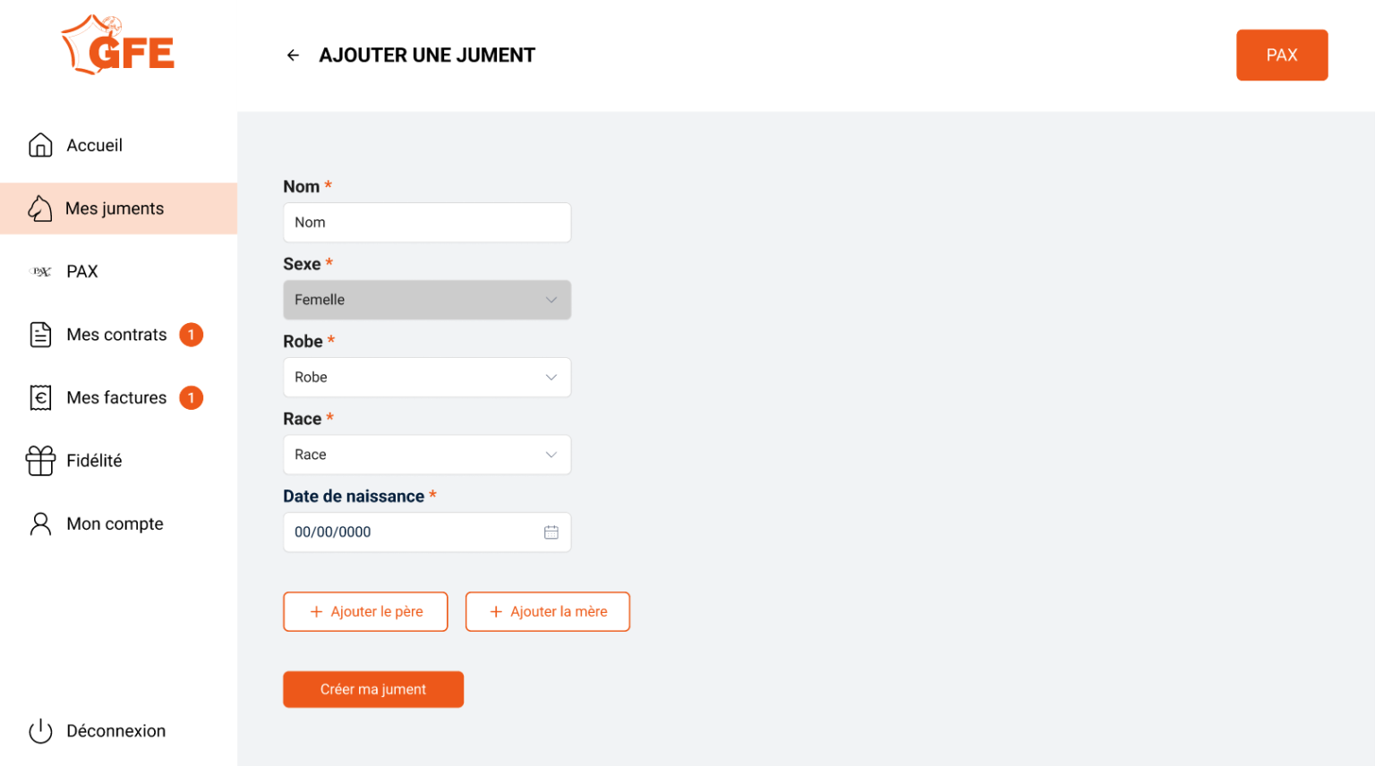Click the contract document icon
The image size is (1375, 766).
(40, 335)
